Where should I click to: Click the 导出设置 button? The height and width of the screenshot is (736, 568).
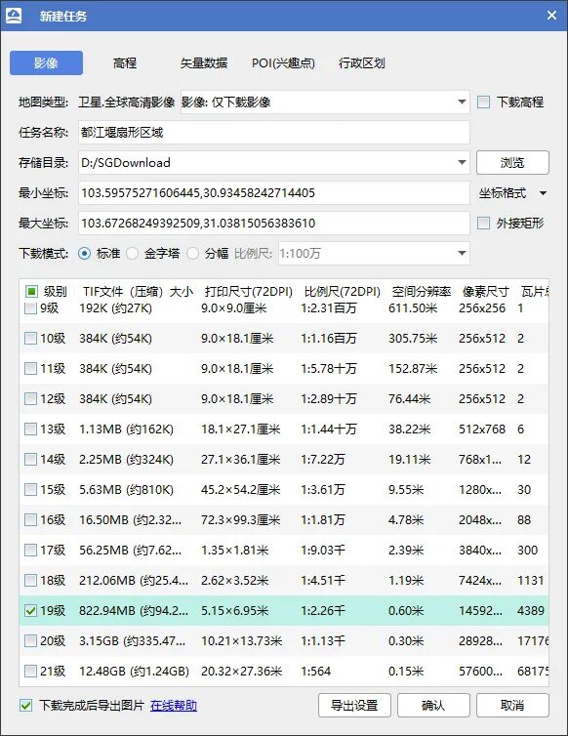coord(354,705)
